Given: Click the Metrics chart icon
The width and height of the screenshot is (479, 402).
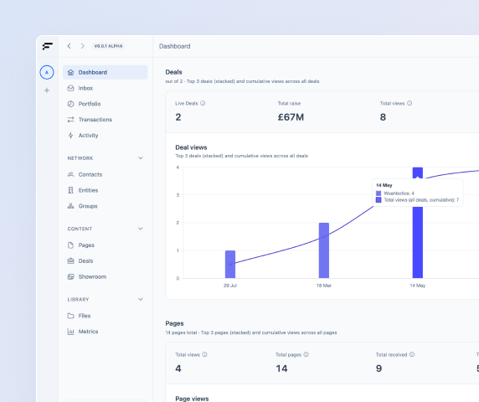Looking at the screenshot, I should 70,332.
